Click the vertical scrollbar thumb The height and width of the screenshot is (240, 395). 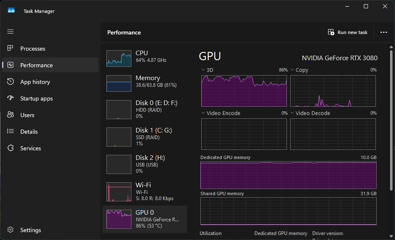tap(391, 120)
